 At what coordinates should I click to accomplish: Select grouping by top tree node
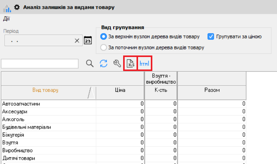point(103,37)
